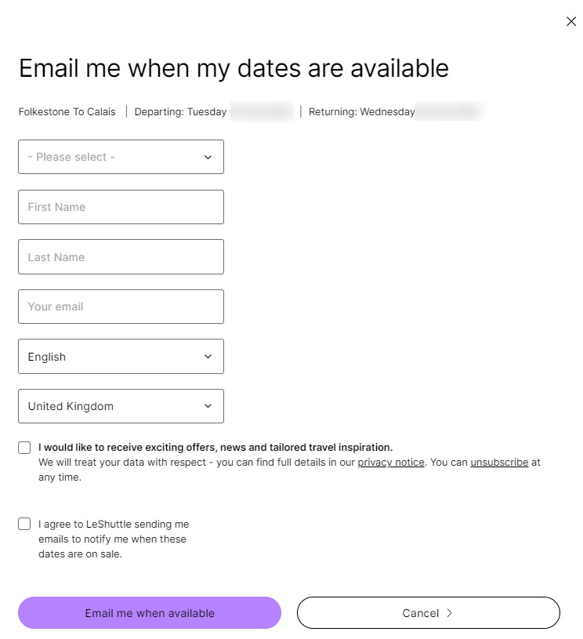The image size is (583, 639).
Task: Focus the First Name input field
Action: pyautogui.click(x=121, y=207)
